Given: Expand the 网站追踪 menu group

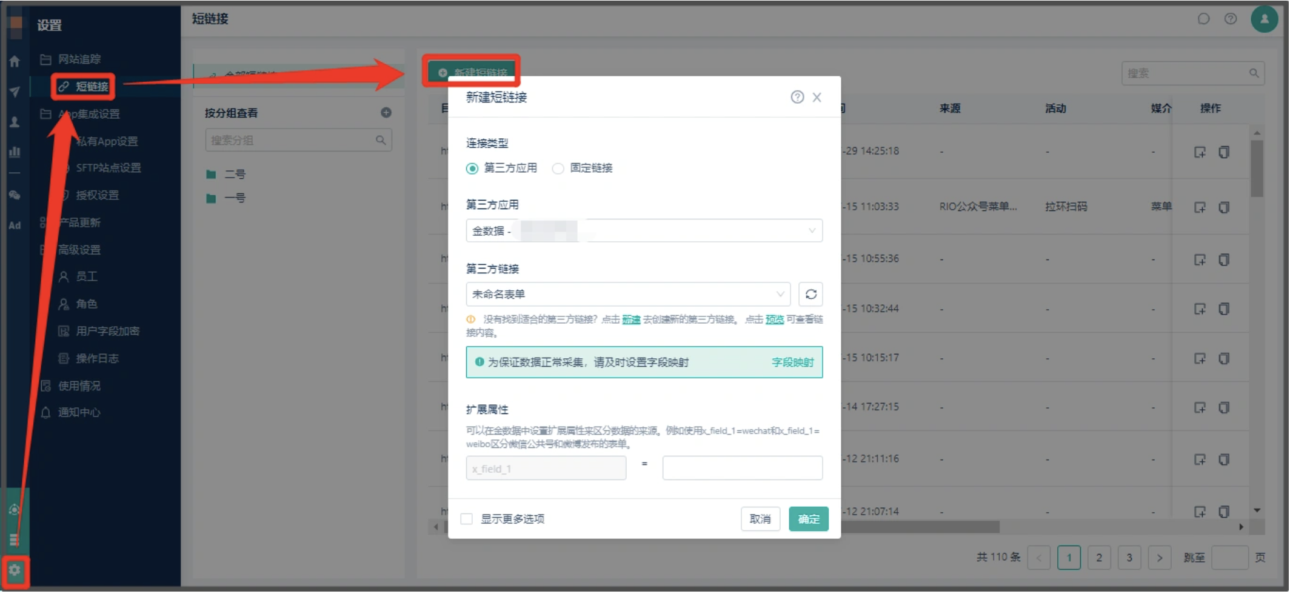Looking at the screenshot, I should click(x=79, y=59).
